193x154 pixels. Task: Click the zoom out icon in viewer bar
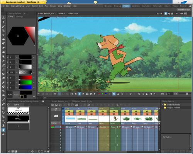[x=143, y=94]
